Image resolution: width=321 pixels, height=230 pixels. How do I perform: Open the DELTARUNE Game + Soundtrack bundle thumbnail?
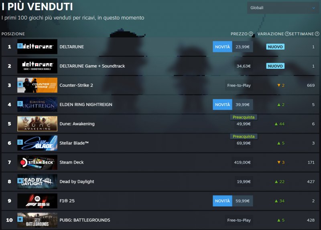(37, 66)
